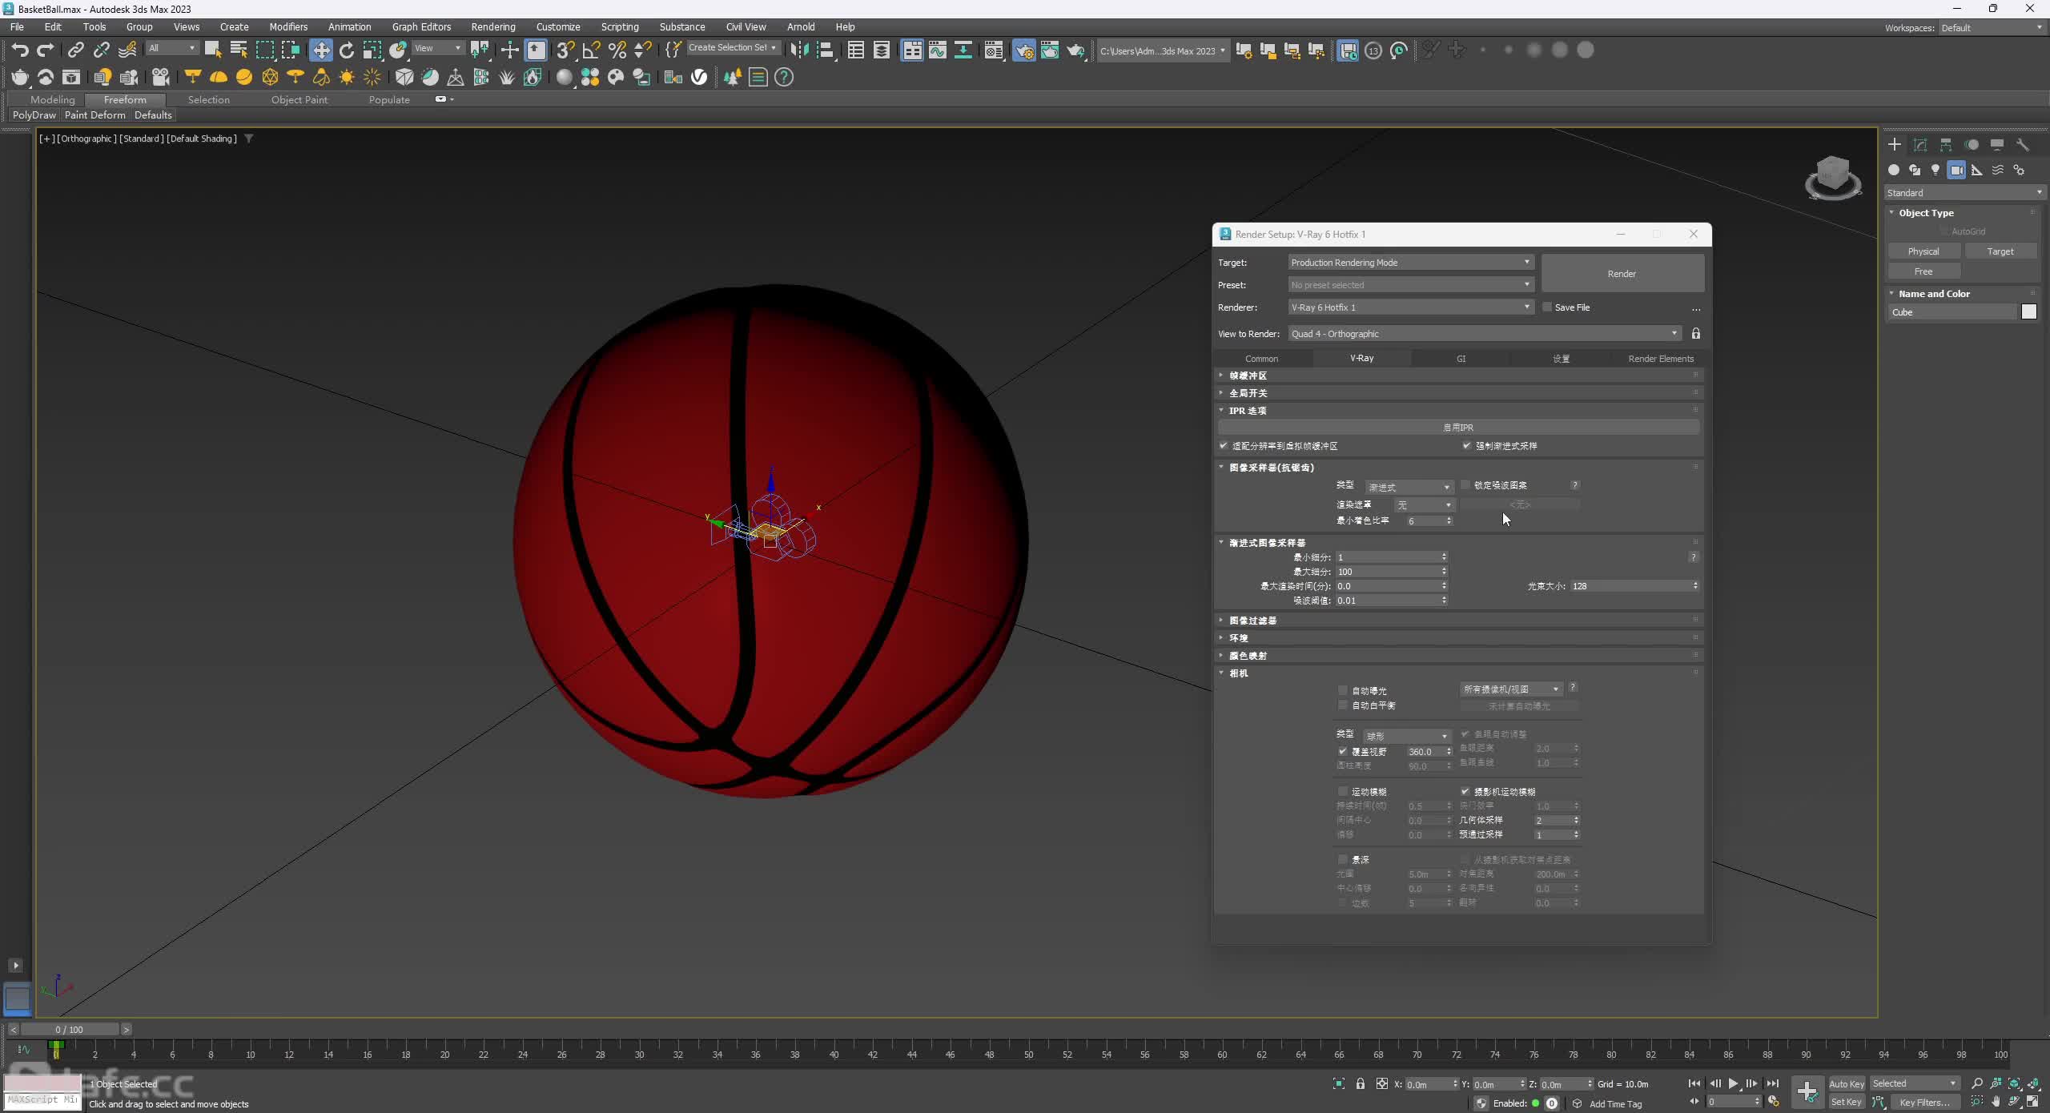The image size is (2050, 1113).
Task: Select the Lights category icon
Action: coord(1935,170)
